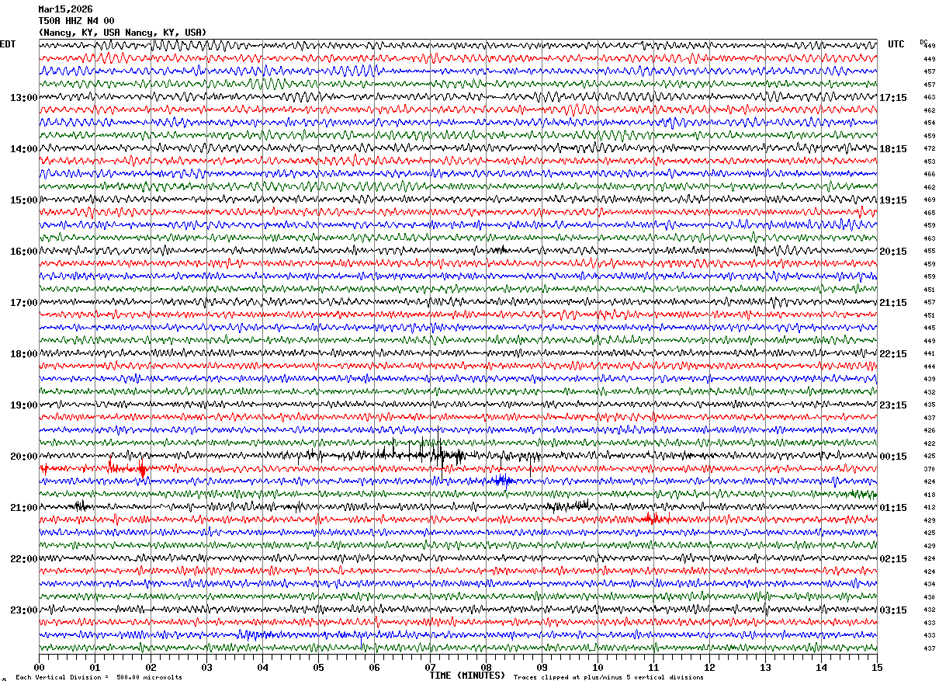Click minute 11 on the time axis

tap(653, 667)
